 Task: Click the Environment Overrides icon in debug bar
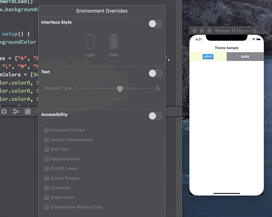point(28,111)
